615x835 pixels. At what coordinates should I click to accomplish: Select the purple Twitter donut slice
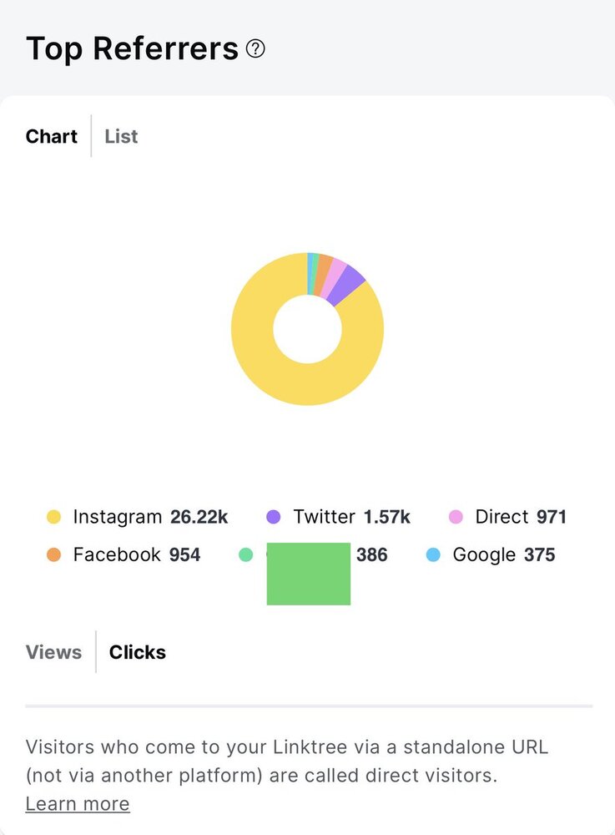click(x=349, y=283)
